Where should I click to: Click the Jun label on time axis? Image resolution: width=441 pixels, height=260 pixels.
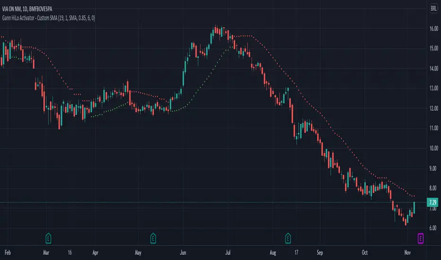[x=183, y=252]
